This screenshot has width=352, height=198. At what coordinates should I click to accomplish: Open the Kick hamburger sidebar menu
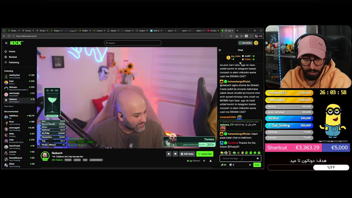click(x=6, y=43)
